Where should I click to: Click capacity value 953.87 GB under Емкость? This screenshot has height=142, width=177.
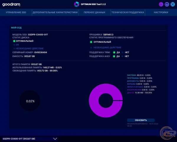pyautogui.click(x=29, y=56)
